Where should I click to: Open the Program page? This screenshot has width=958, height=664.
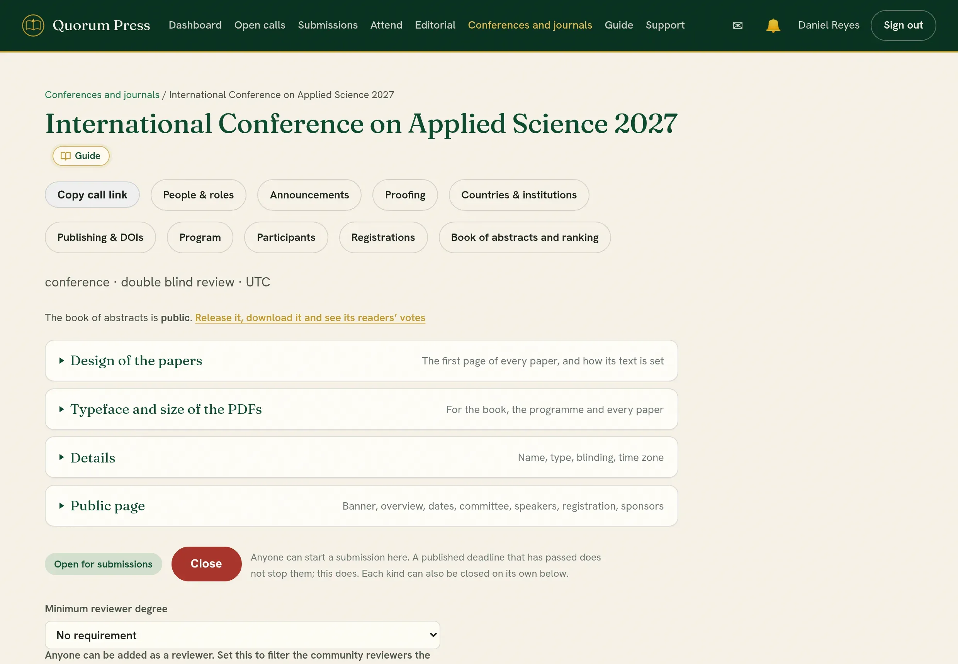(x=200, y=237)
